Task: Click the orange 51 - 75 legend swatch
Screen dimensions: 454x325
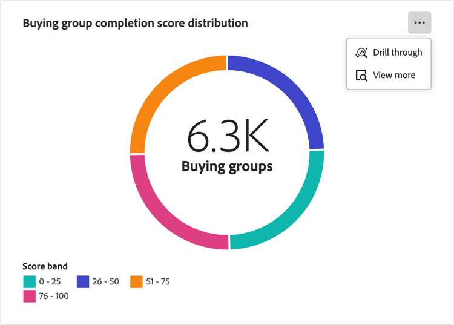Action: (x=137, y=282)
